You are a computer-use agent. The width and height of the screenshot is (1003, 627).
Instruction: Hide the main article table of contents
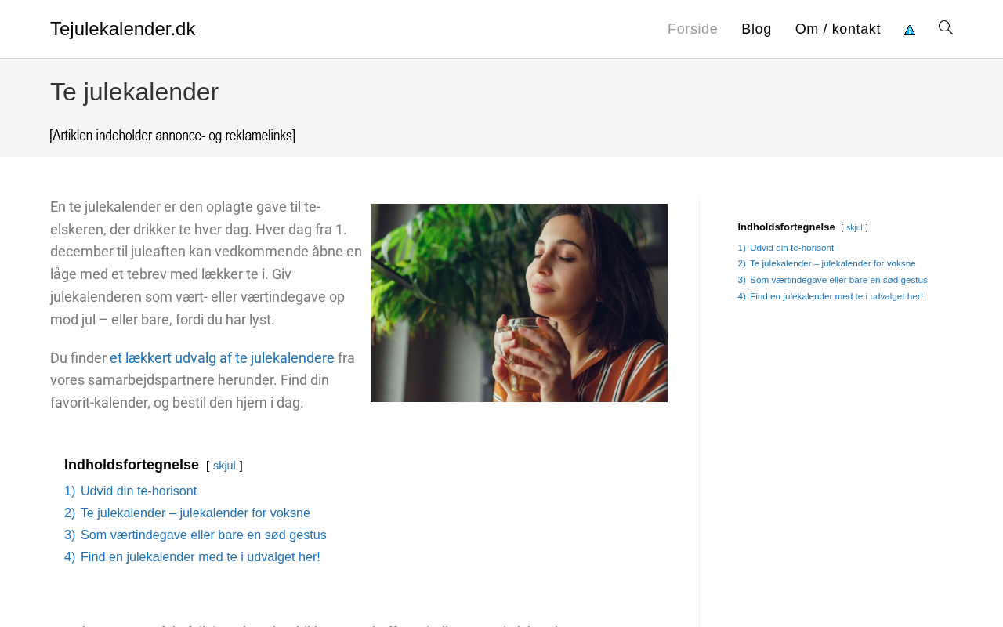224,466
